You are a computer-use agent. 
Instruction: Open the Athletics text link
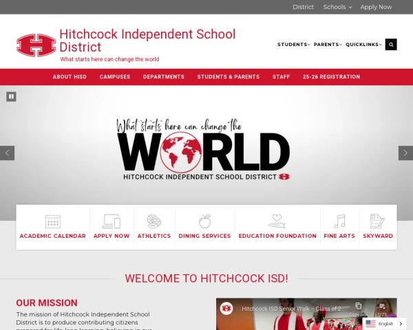click(x=154, y=236)
